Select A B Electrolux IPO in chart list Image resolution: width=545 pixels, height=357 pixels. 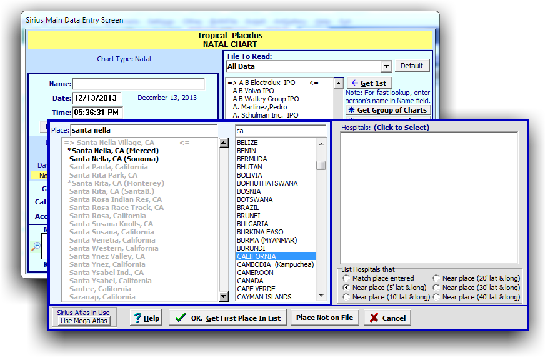click(267, 83)
